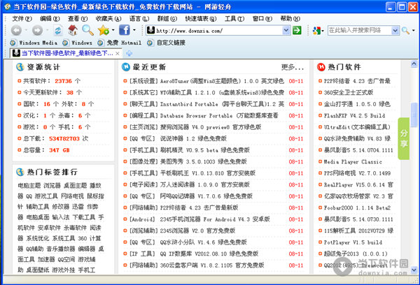Click the Forward navigation arrow
The width and height of the screenshot is (420, 285).
[x=38, y=31]
